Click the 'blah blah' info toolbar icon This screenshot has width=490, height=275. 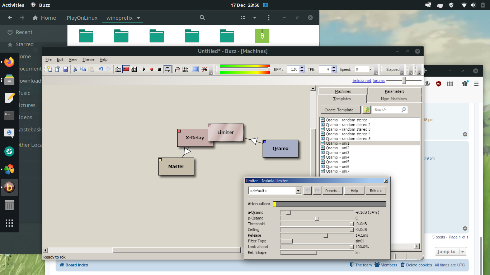[x=185, y=69]
